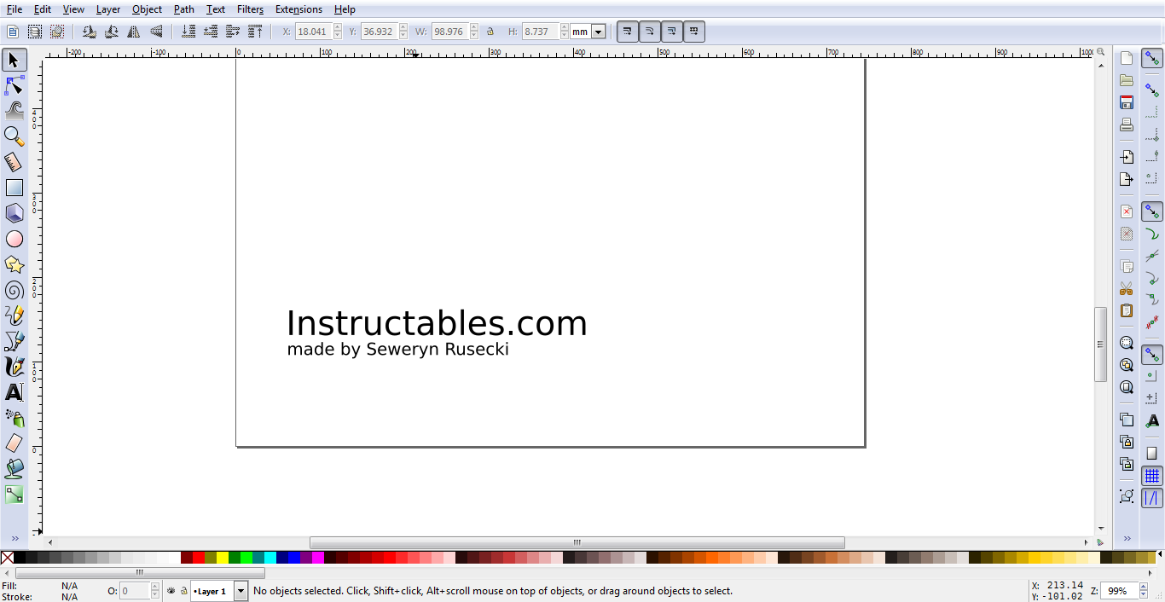Screen dimensions: 1165x602
Task: Click the Print document icon
Action: [x=1127, y=125]
